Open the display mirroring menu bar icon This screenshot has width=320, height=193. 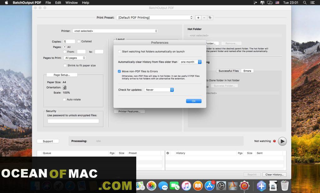[x=270, y=2]
